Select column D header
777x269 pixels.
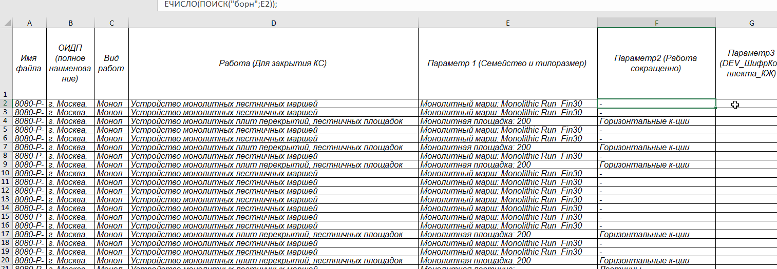273,23
